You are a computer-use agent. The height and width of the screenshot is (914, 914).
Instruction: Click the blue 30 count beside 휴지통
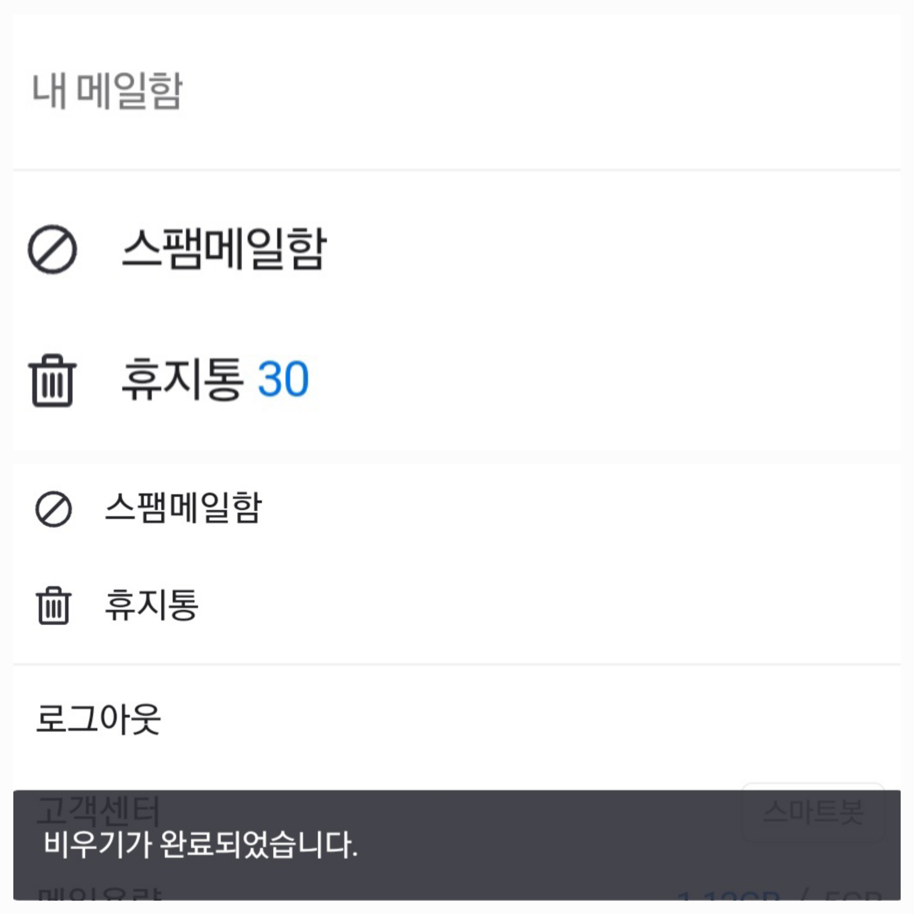coord(283,379)
